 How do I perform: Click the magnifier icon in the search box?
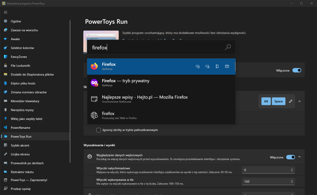coord(228,47)
